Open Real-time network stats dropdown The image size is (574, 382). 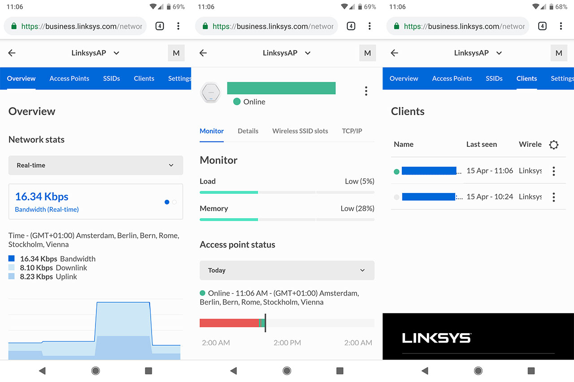[x=96, y=165]
